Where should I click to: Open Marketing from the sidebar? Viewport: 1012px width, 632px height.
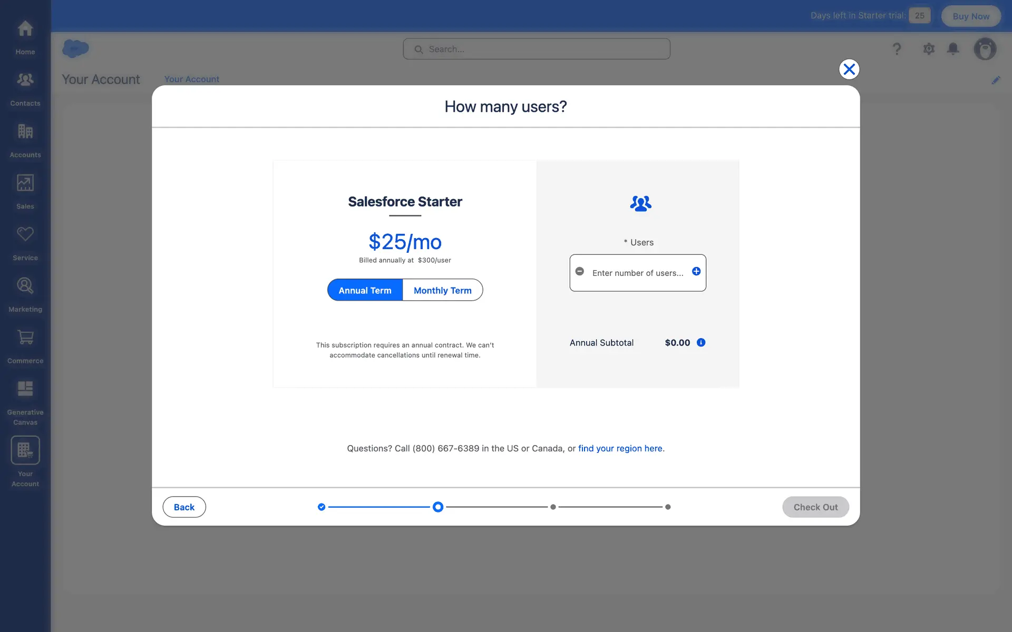click(x=25, y=293)
